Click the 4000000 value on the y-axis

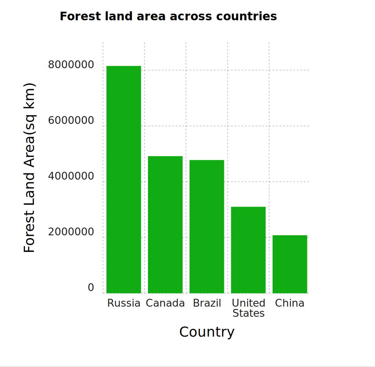pyautogui.click(x=71, y=176)
